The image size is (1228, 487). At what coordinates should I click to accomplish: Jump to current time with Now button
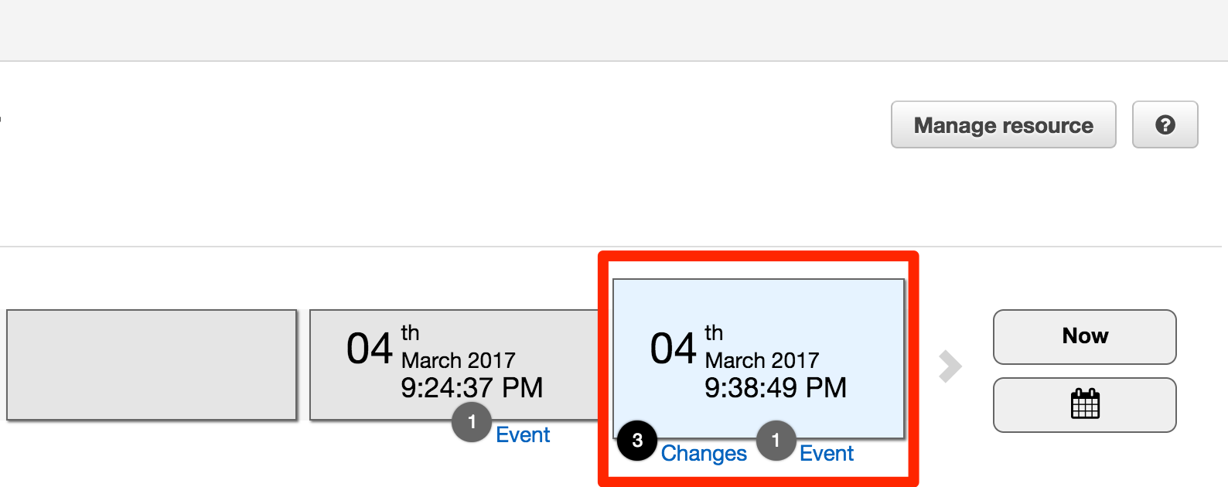(x=1085, y=336)
